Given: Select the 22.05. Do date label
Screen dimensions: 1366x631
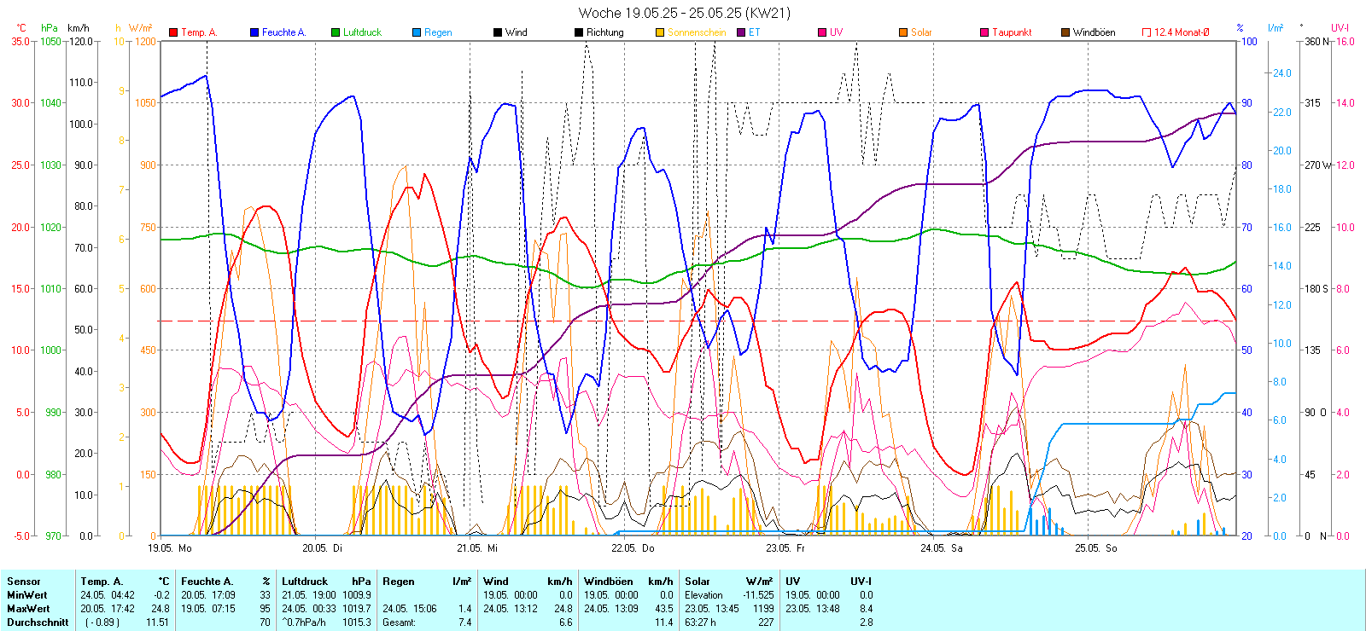Looking at the screenshot, I should coord(633,548).
